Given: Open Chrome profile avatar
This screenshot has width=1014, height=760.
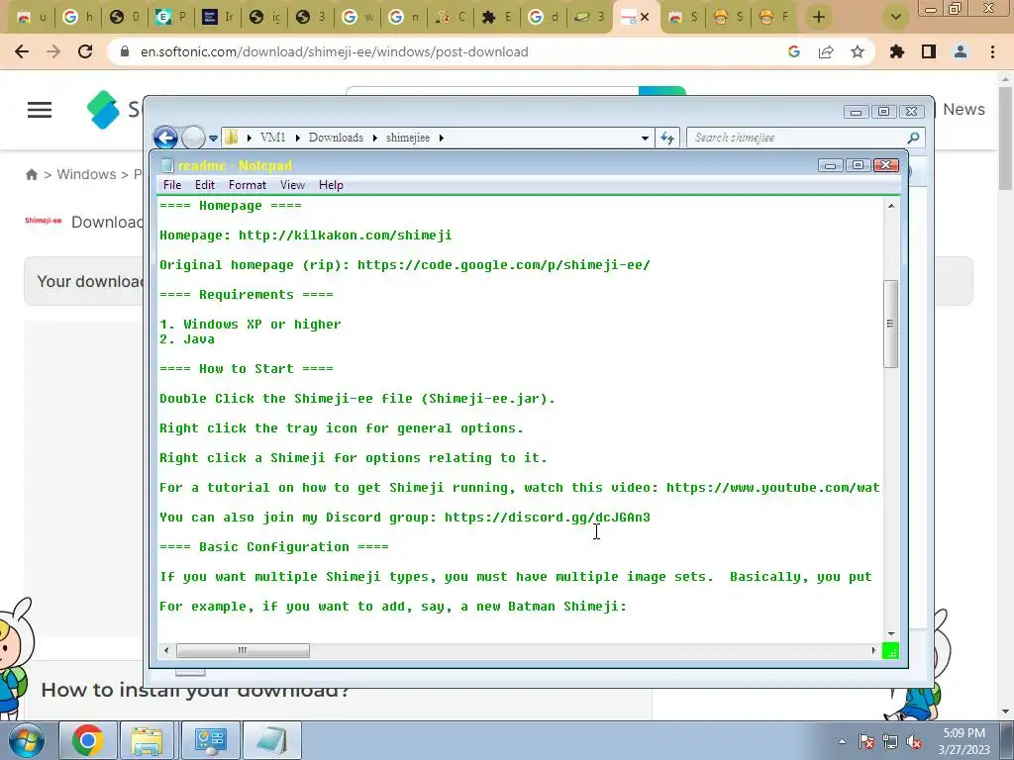Looking at the screenshot, I should (x=961, y=51).
